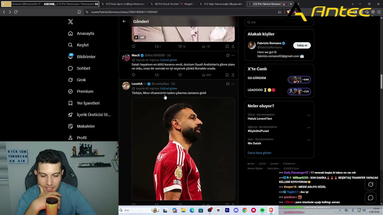Open Mo Salah photo in LorettA's post
The height and width of the screenshot is (215, 383).
click(x=183, y=149)
